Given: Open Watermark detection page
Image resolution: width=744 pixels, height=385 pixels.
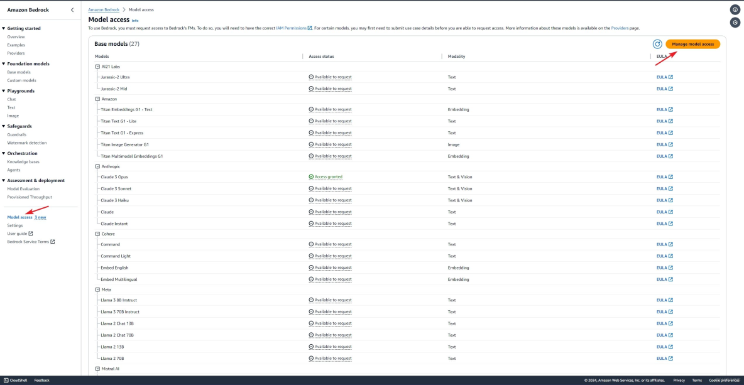Looking at the screenshot, I should (27, 143).
